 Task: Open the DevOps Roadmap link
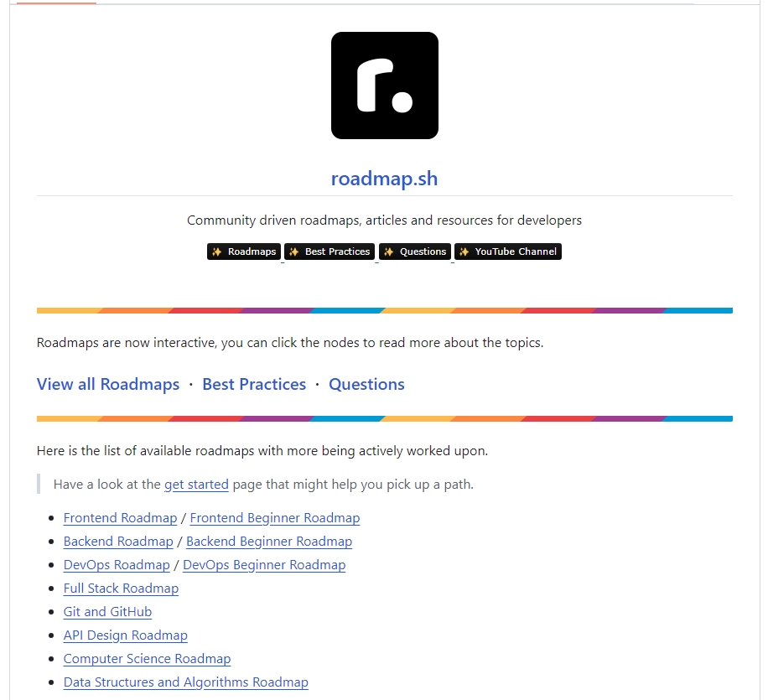117,565
